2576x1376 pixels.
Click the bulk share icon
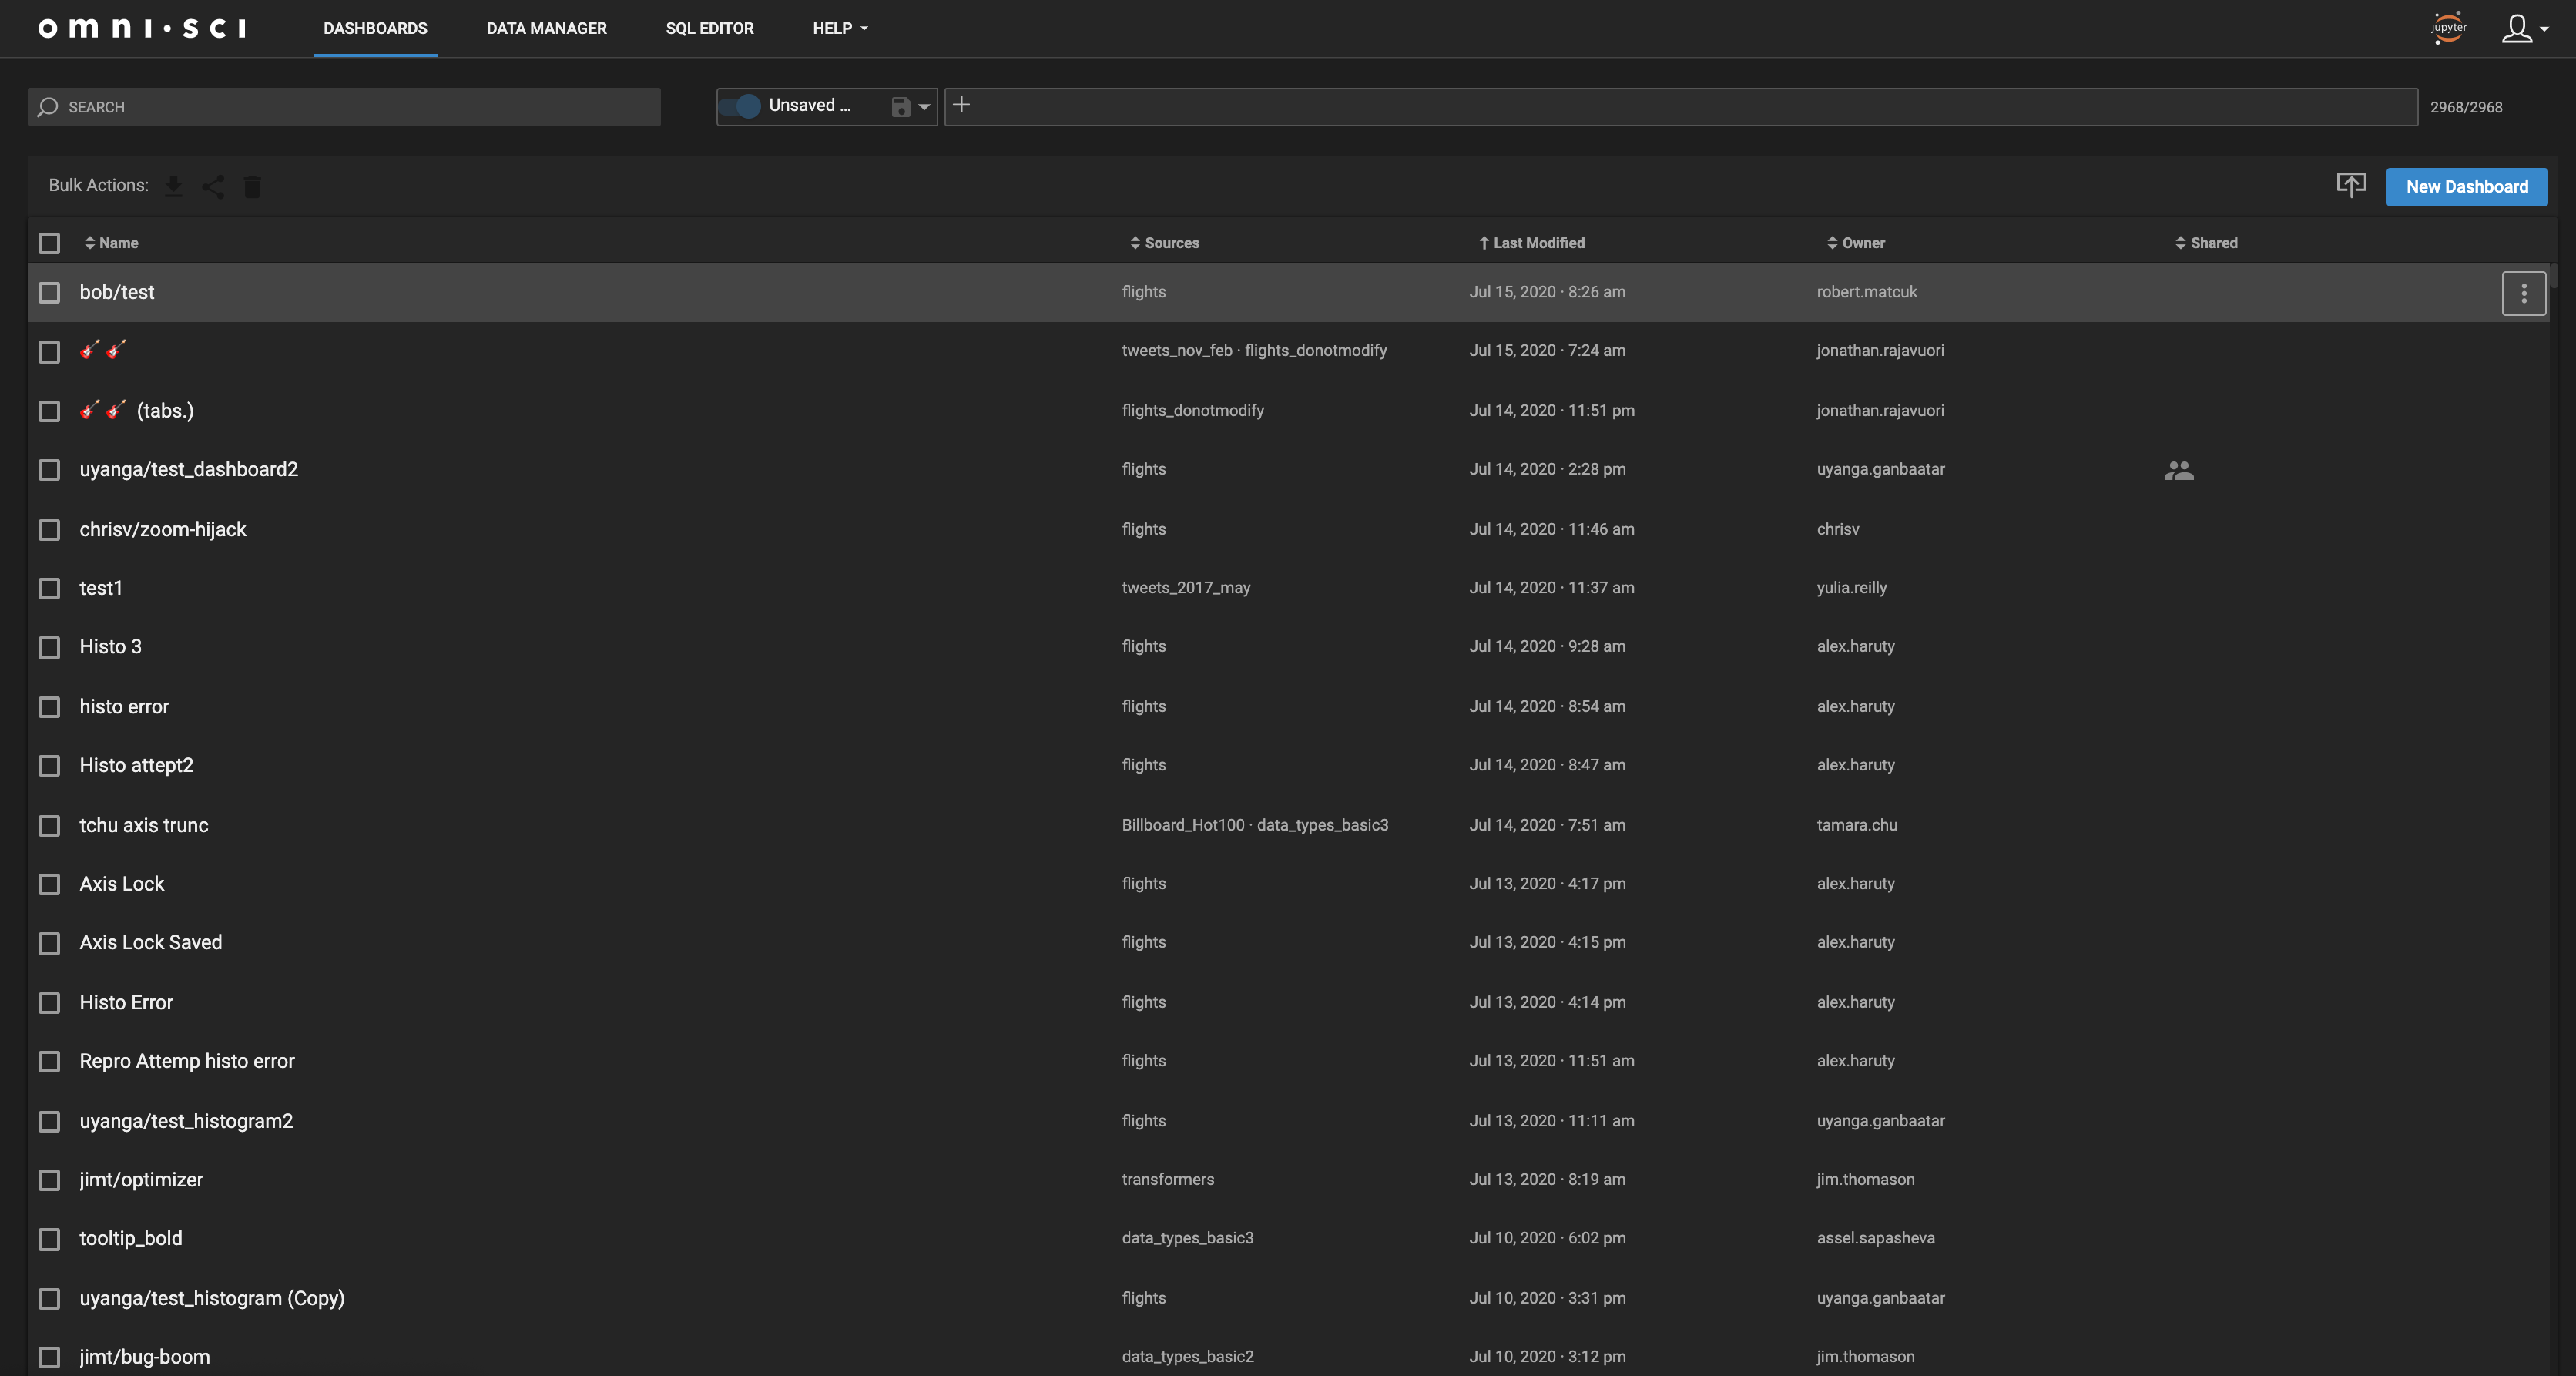click(x=213, y=186)
